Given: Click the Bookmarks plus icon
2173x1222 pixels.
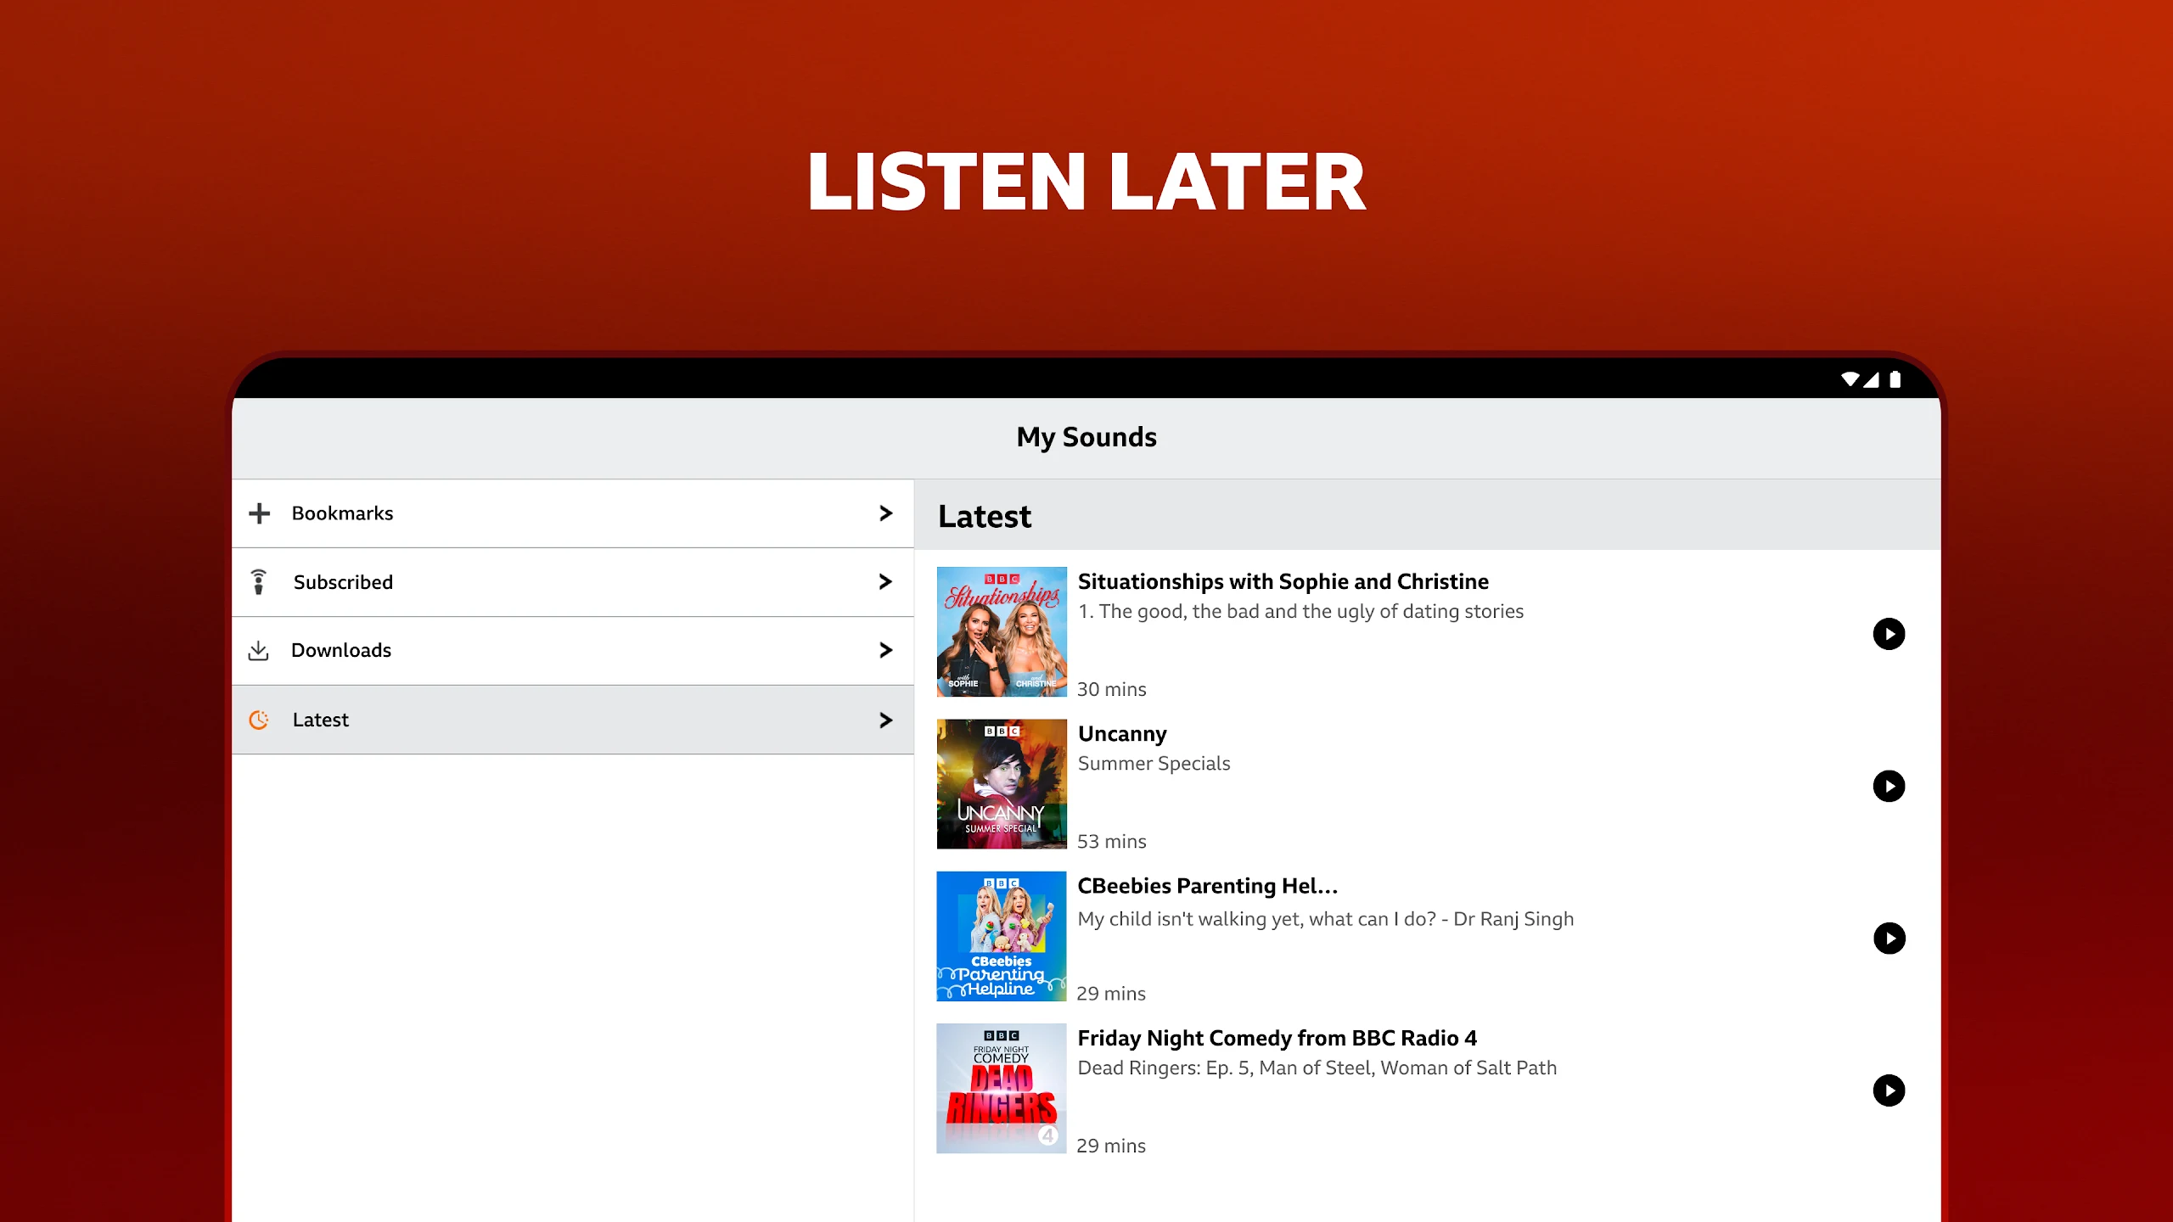Looking at the screenshot, I should 259,513.
